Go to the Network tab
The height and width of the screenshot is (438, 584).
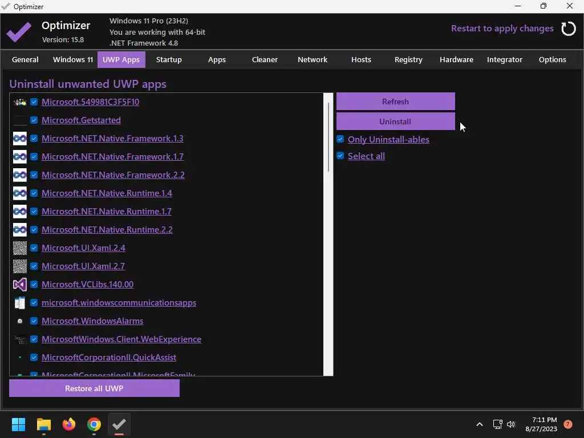pos(313,59)
